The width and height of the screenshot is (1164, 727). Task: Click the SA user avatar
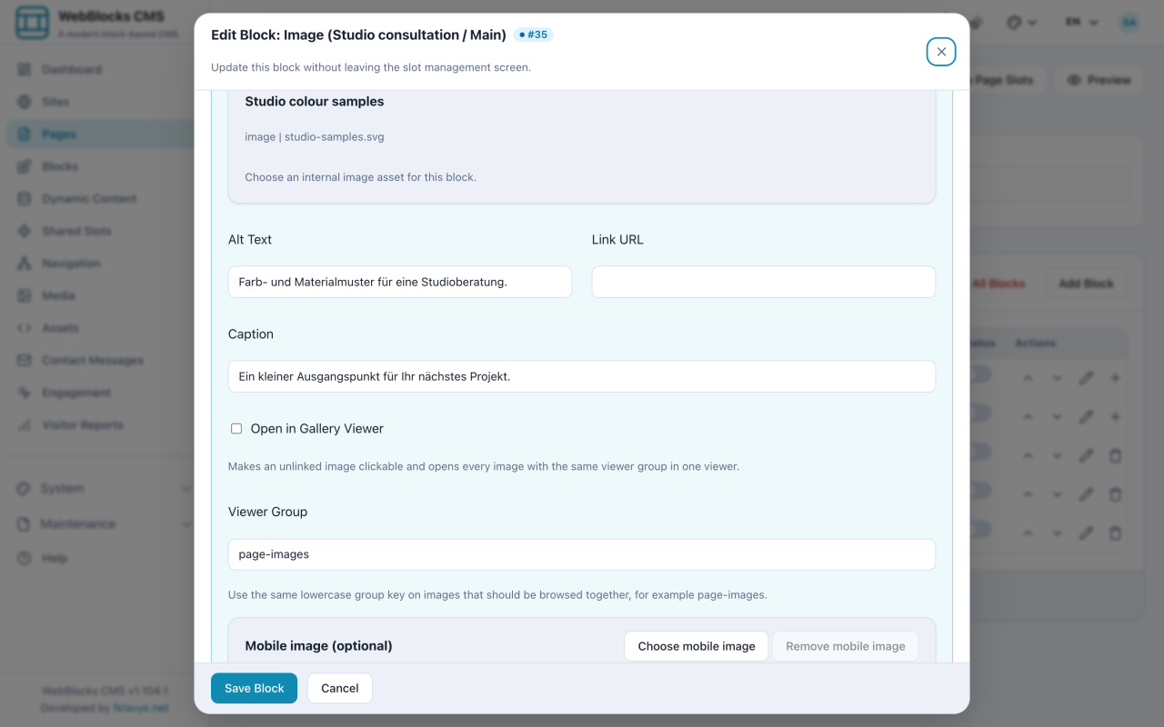pos(1129,23)
